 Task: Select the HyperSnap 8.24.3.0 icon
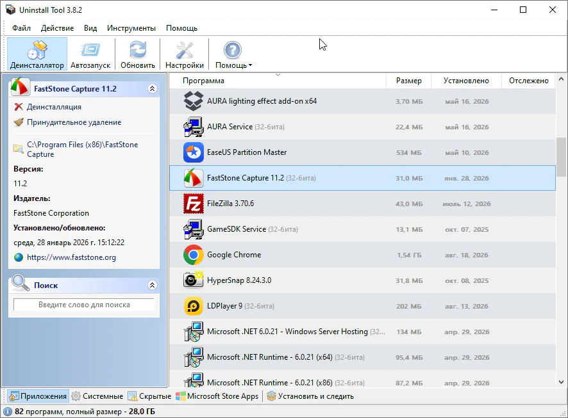(194, 280)
